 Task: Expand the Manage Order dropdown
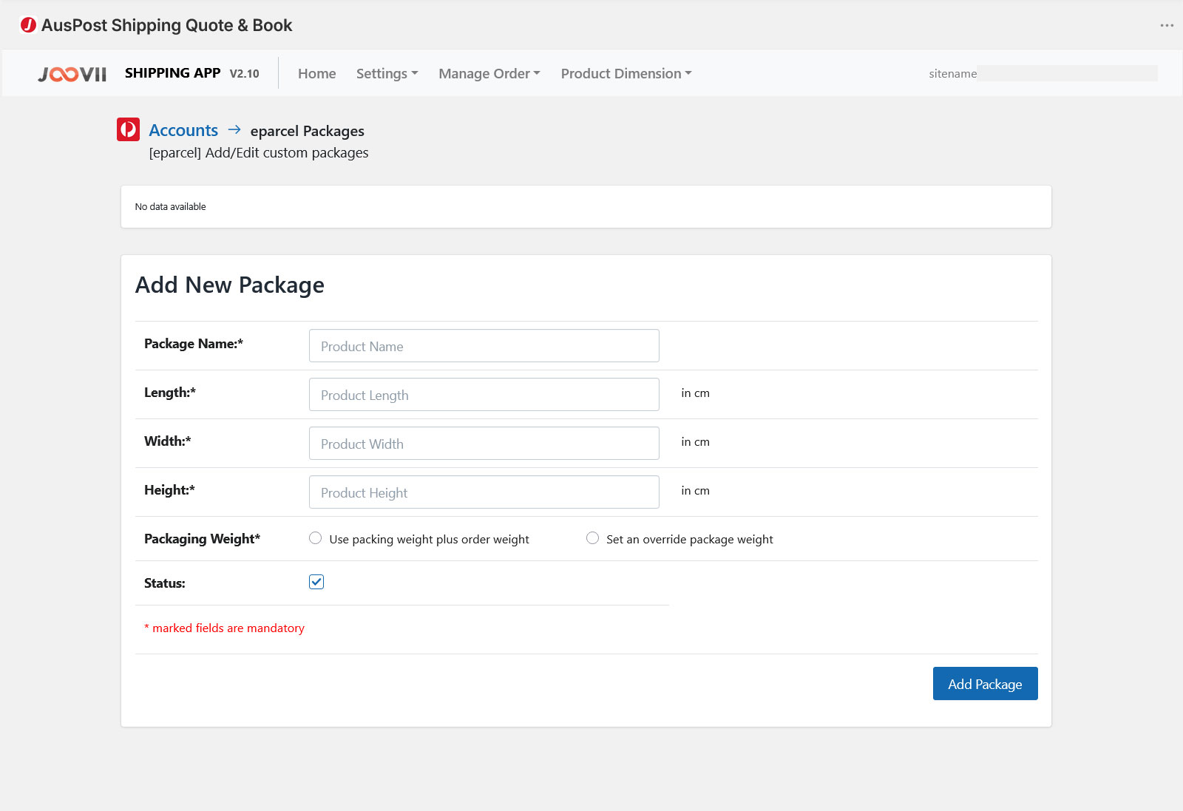tap(489, 73)
